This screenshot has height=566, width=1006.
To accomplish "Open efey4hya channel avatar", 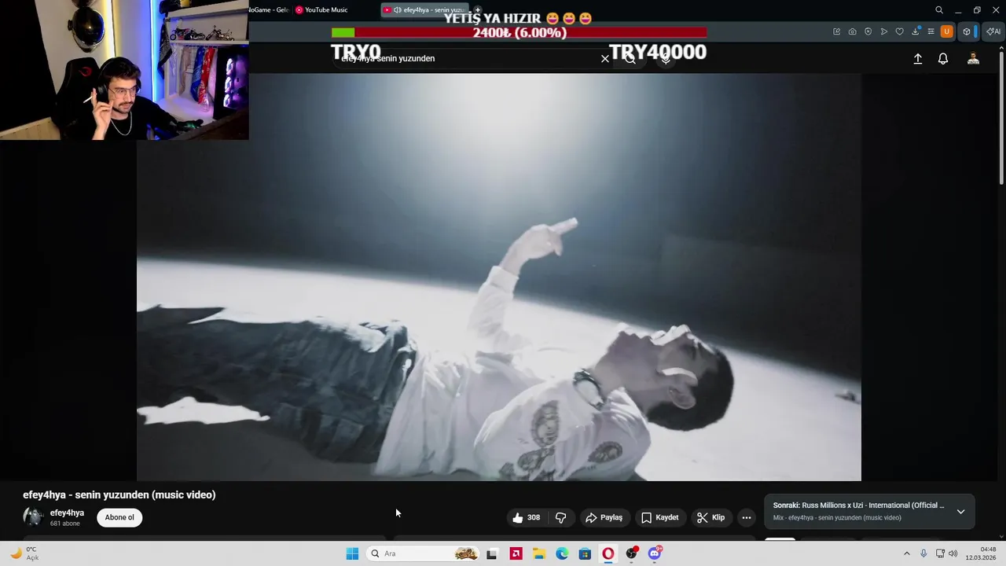I will (x=33, y=516).
